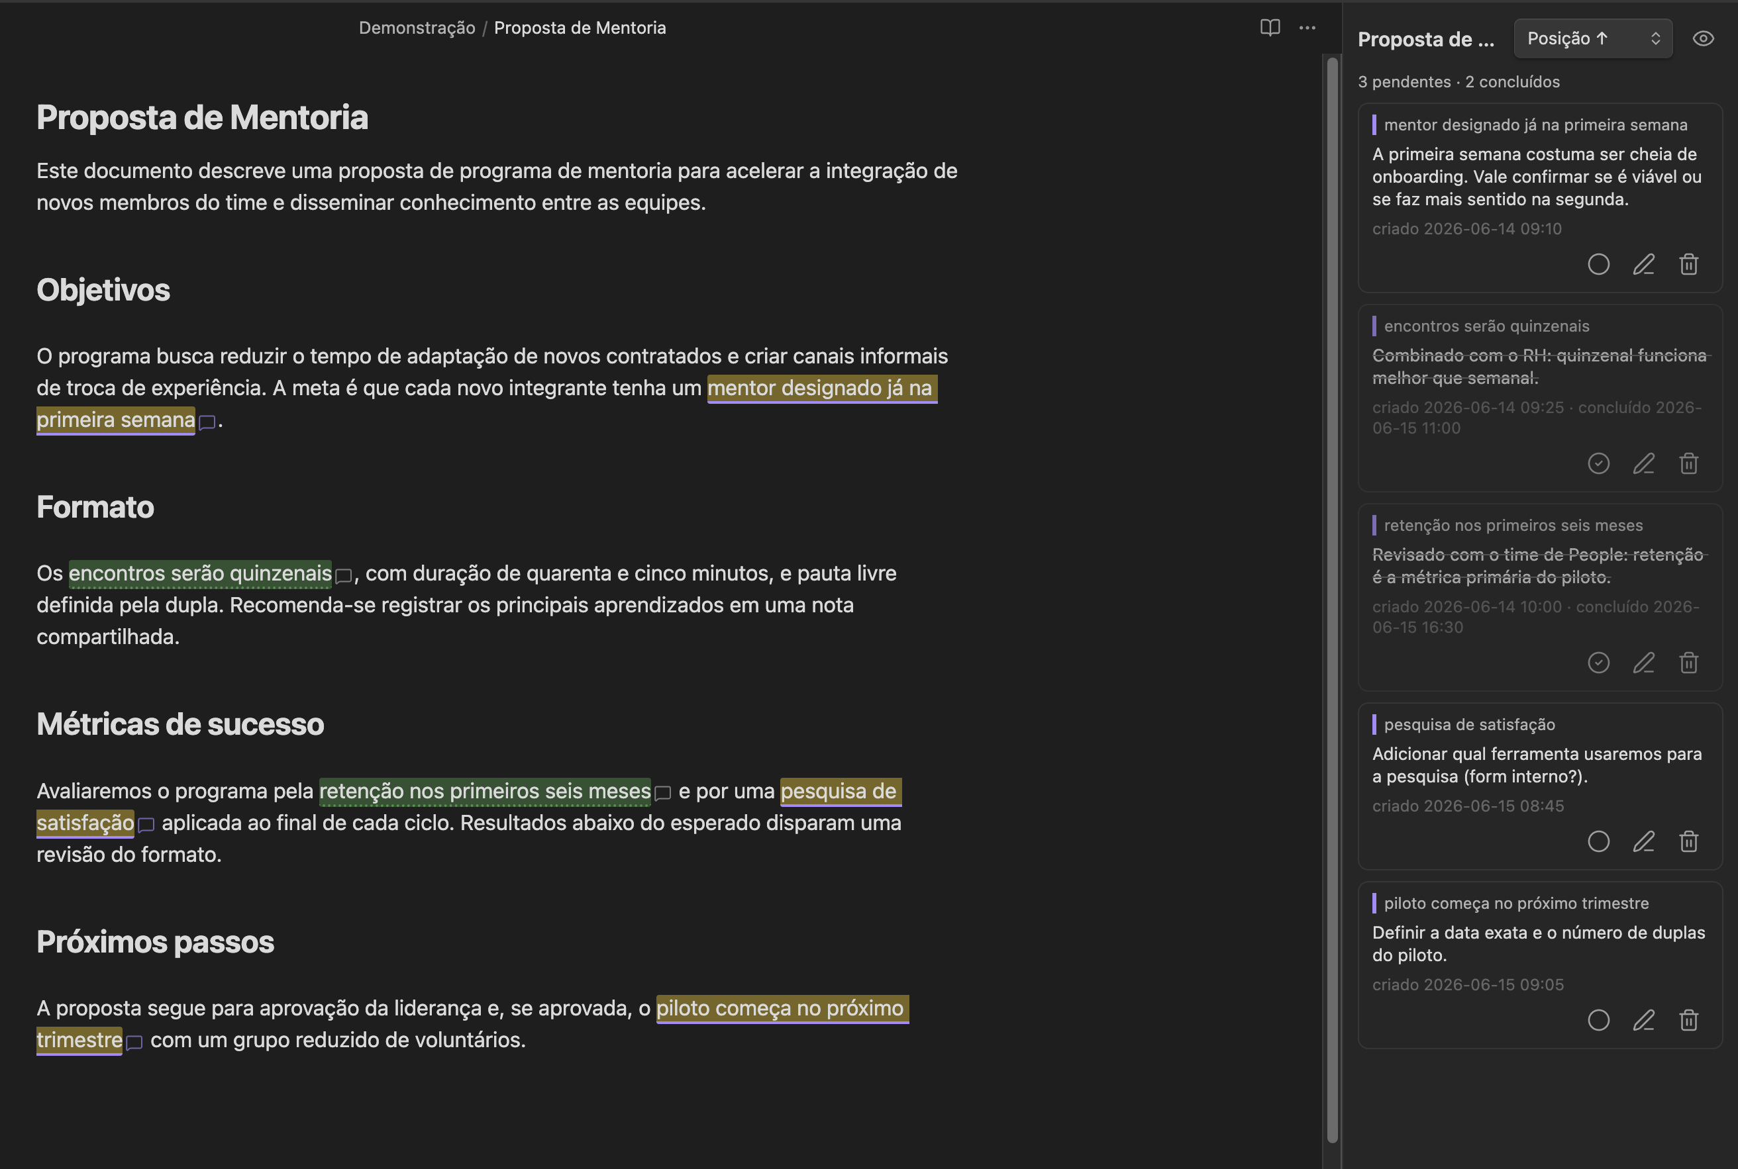Click the highlighted text 'mentor designado já na'

click(x=822, y=388)
